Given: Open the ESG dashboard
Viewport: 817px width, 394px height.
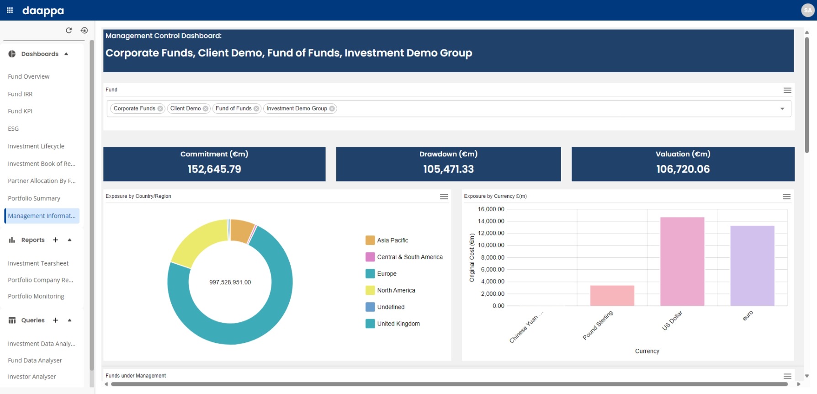Looking at the screenshot, I should [x=13, y=129].
